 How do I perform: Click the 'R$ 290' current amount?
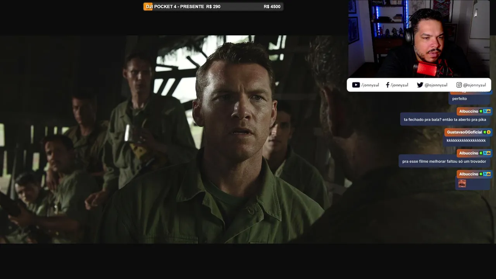point(213,7)
